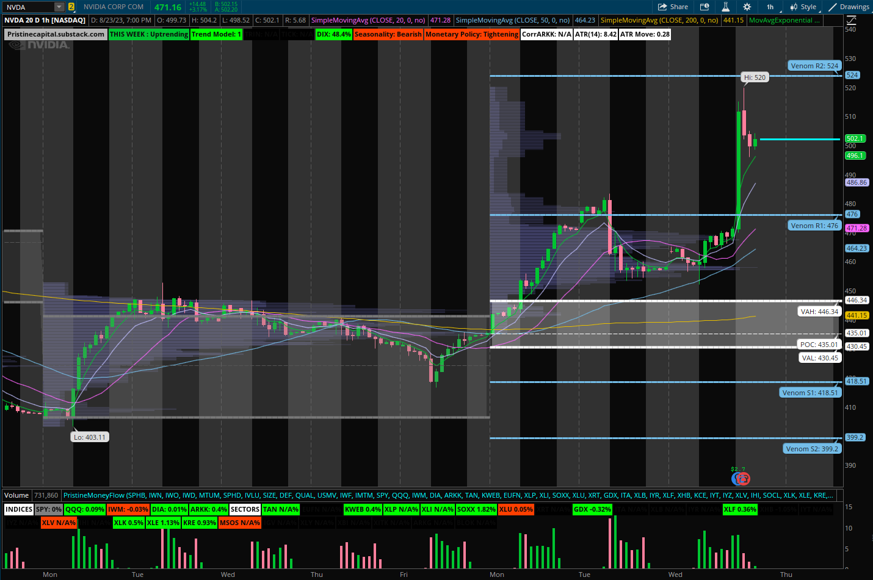Click the QQQ: 0.09% label
The image size is (873, 580).
[85, 509]
